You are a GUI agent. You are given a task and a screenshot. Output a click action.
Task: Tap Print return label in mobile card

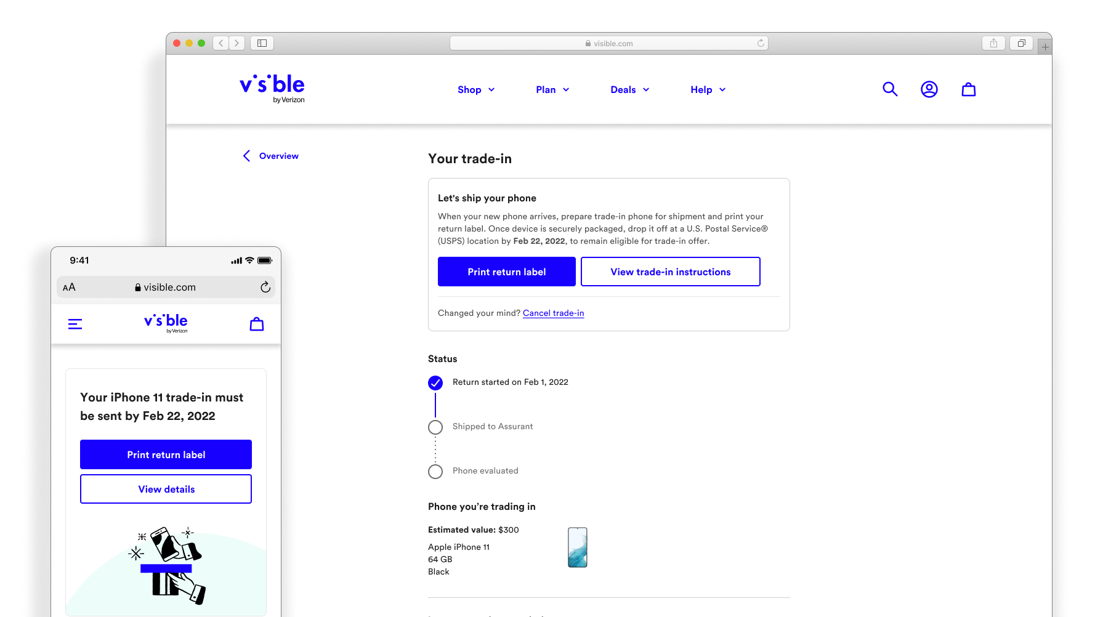(x=166, y=454)
